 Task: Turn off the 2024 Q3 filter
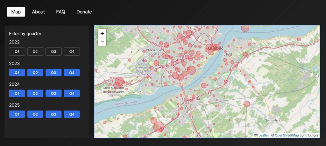pyautogui.click(x=53, y=93)
